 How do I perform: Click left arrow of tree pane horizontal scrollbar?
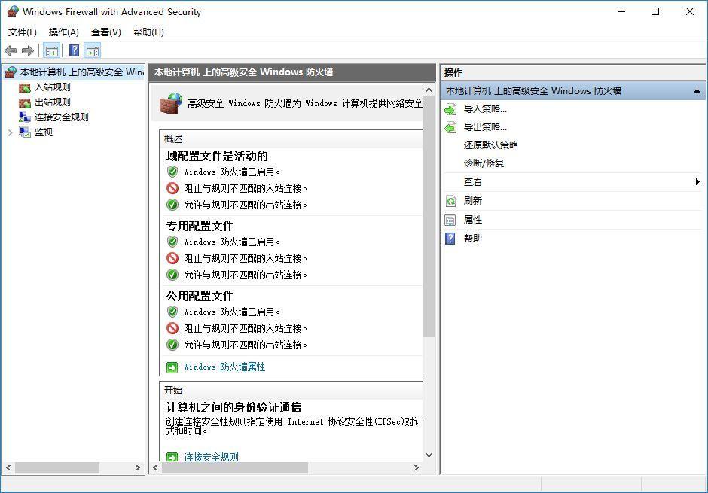[x=8, y=467]
